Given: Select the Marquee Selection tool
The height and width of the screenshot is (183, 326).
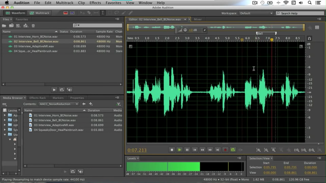Looking at the screenshot, I should (109, 13).
